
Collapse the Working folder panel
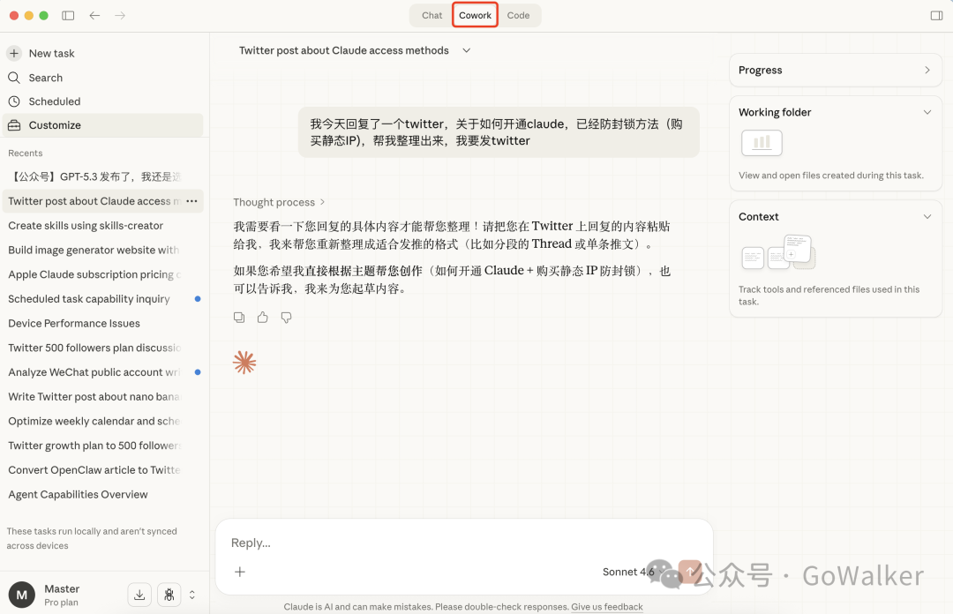click(927, 112)
